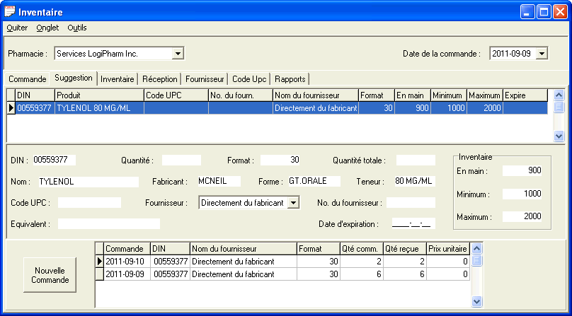Screen dimensions: 572x316
Task: Open the Quiter menu
Action: click(17, 28)
